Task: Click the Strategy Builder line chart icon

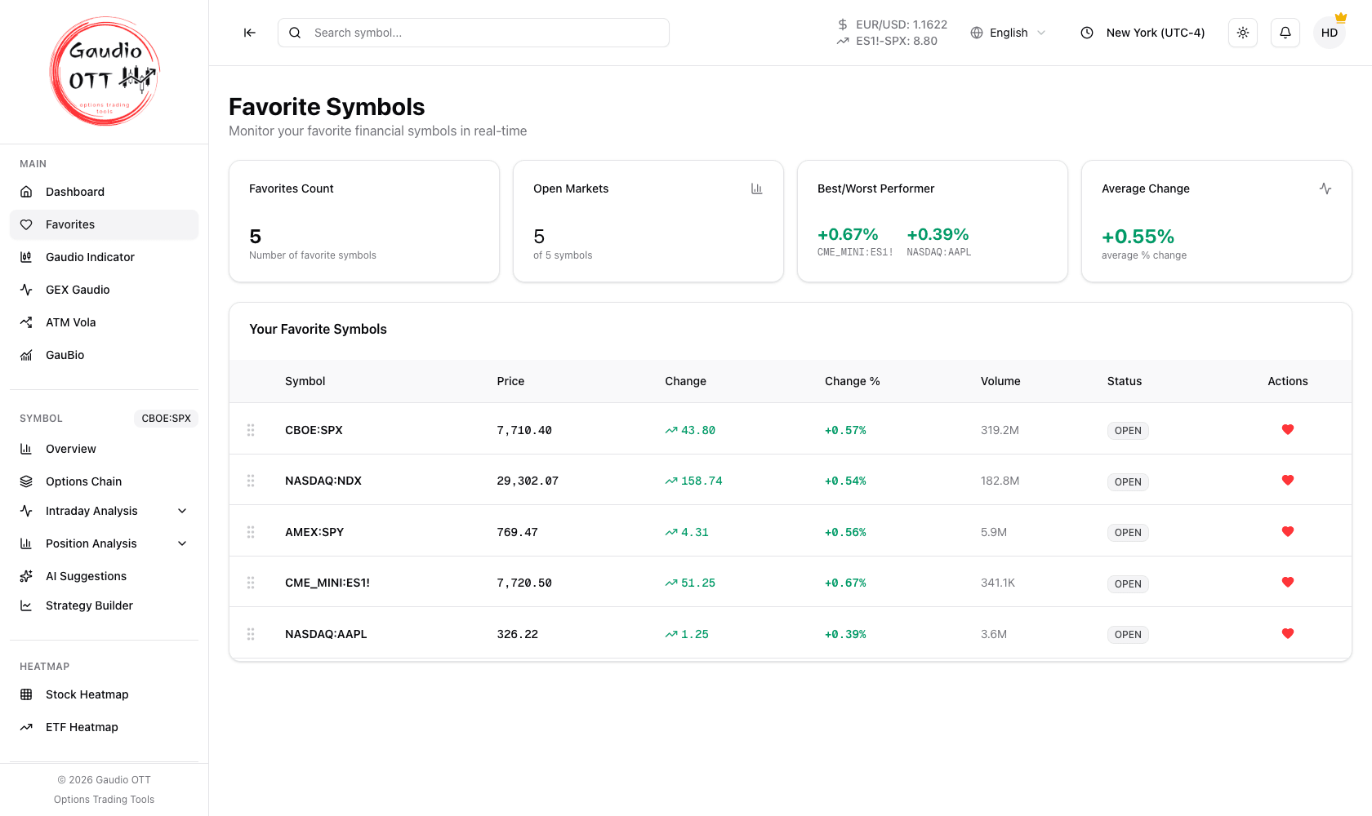Action: pyautogui.click(x=26, y=605)
